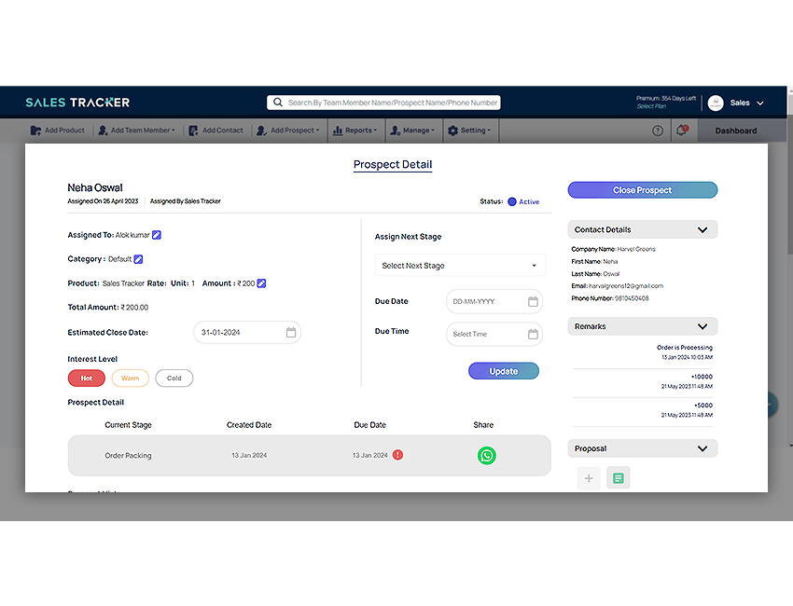This screenshot has width=793, height=606.
Task: Open the Select Next Stage dropdown
Action: point(460,265)
